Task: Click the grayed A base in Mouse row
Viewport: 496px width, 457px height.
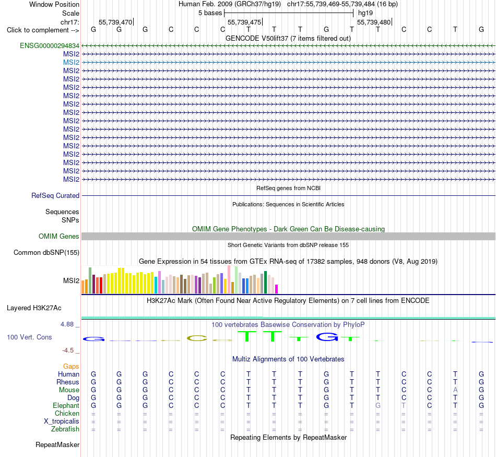Action: pyautogui.click(x=455, y=390)
